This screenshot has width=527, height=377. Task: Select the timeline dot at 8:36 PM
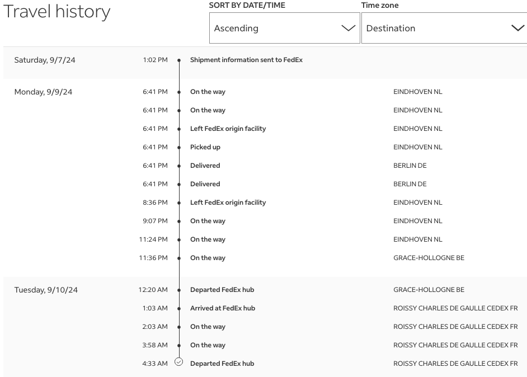(x=179, y=202)
